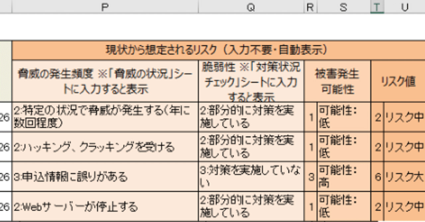Select risk value 2 in Webサーバー row

point(377,207)
